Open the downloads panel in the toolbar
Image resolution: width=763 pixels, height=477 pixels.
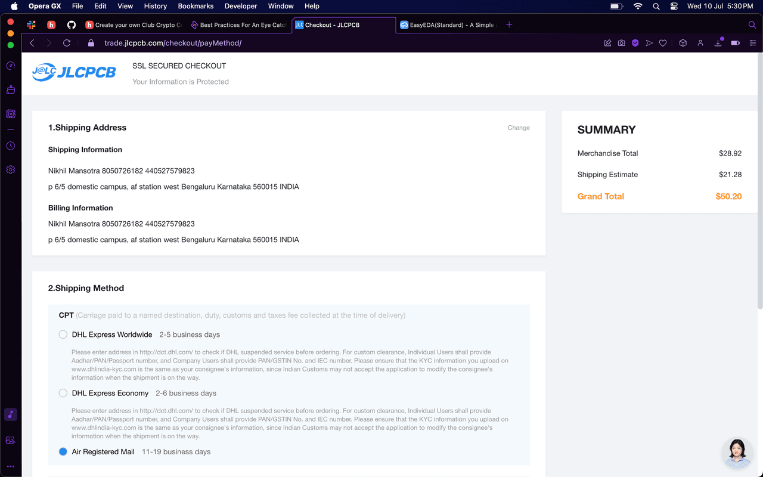(718, 43)
